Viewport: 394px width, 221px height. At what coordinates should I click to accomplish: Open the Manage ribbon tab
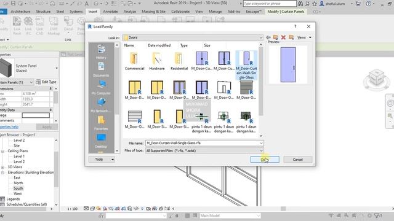click(x=215, y=12)
